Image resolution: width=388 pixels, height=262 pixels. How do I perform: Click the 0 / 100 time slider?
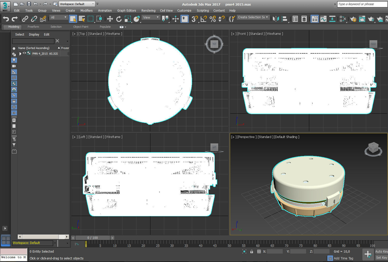(92, 238)
